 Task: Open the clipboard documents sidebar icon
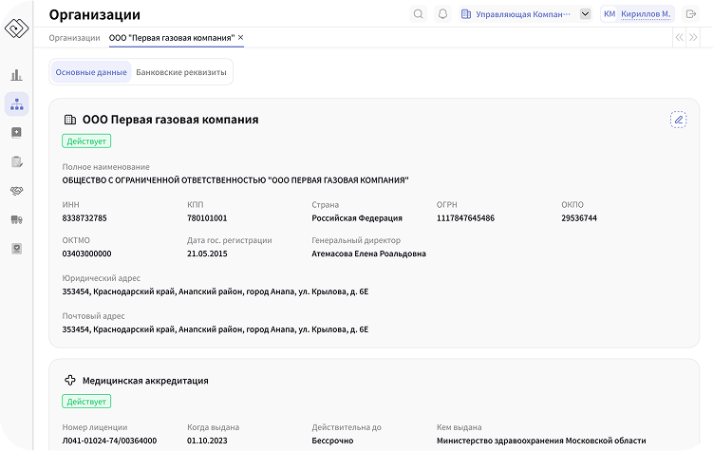coord(16,162)
